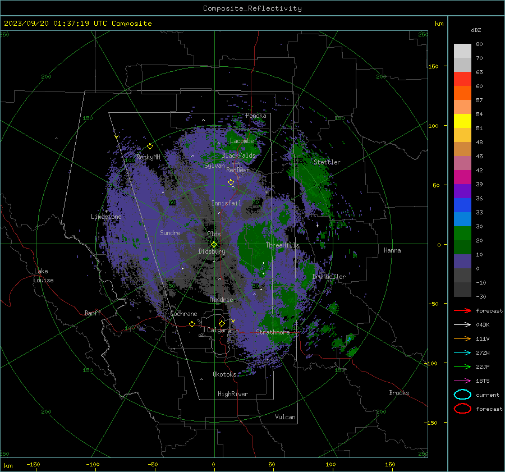Image resolution: width=505 pixels, height=472 pixels.
Task: Click the 04DK legend text
Action: pyautogui.click(x=483, y=325)
